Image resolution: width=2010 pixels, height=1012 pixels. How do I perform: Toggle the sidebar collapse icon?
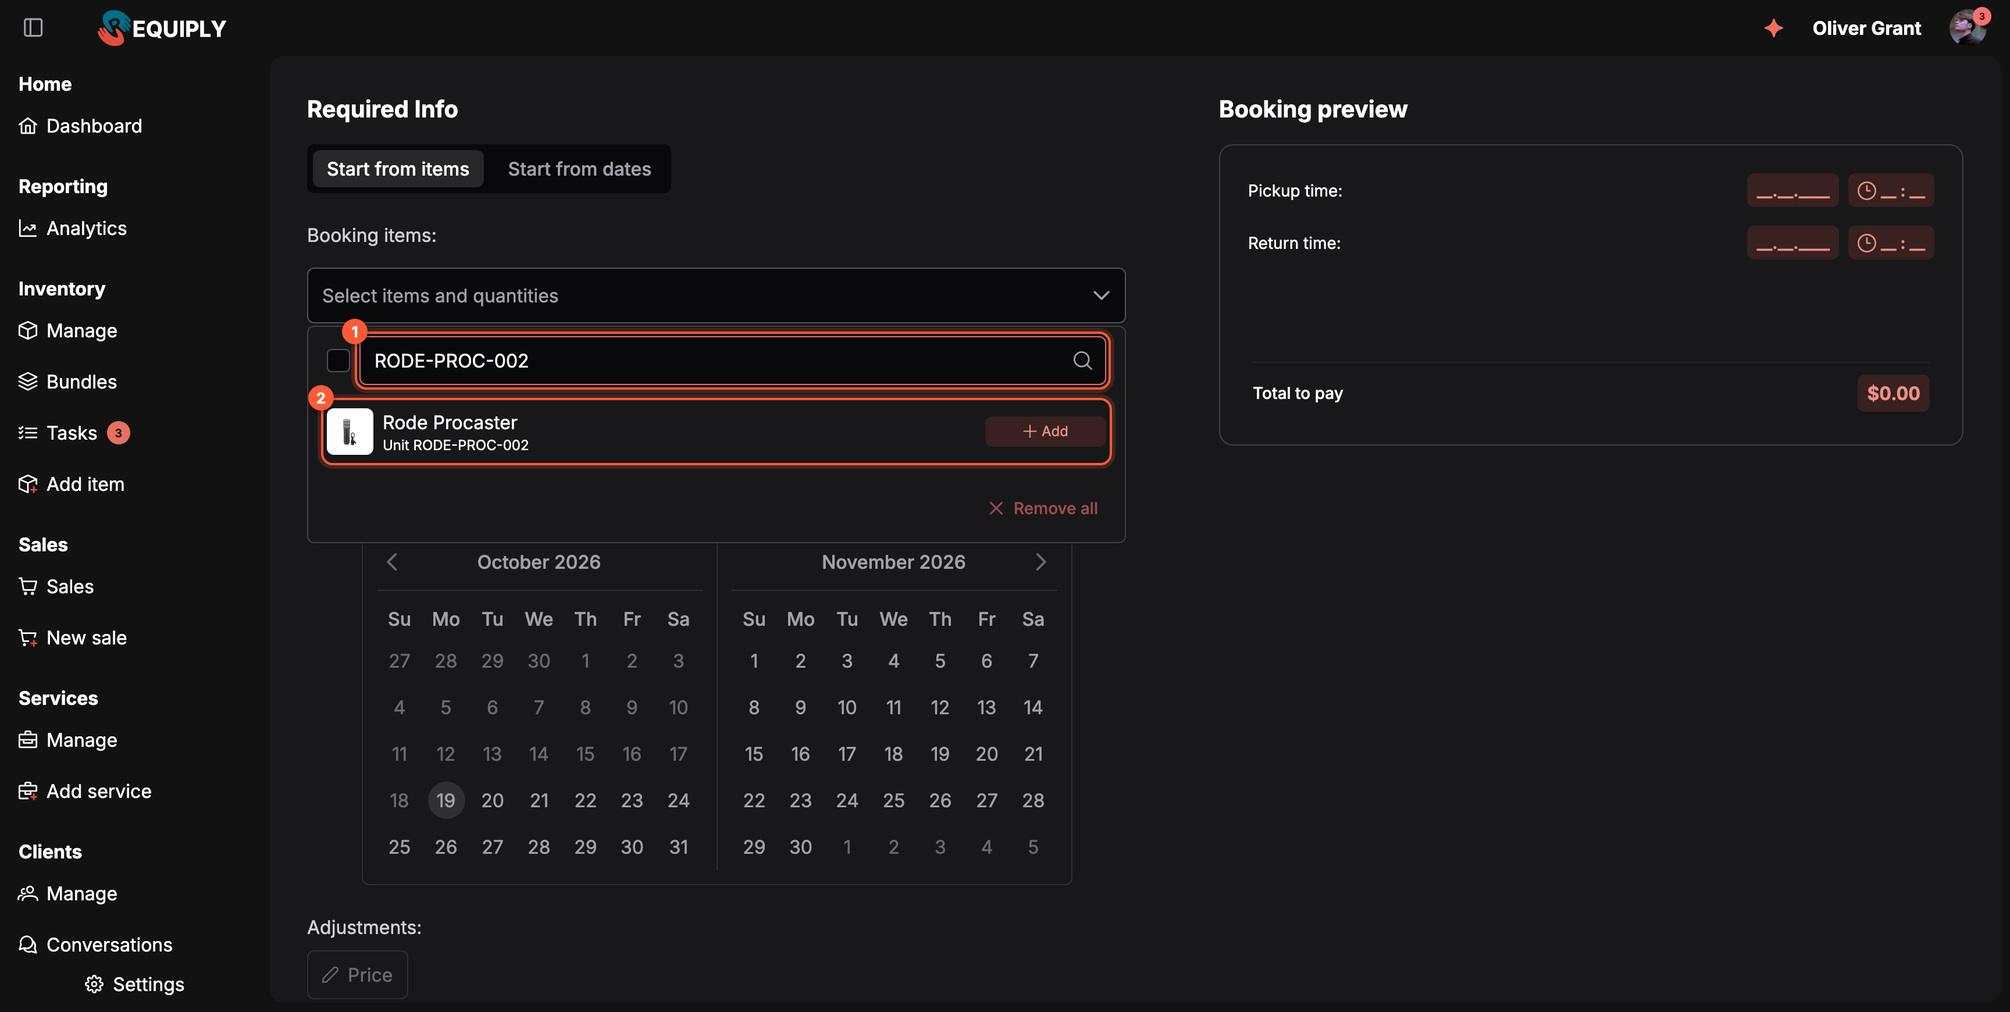coord(33,28)
